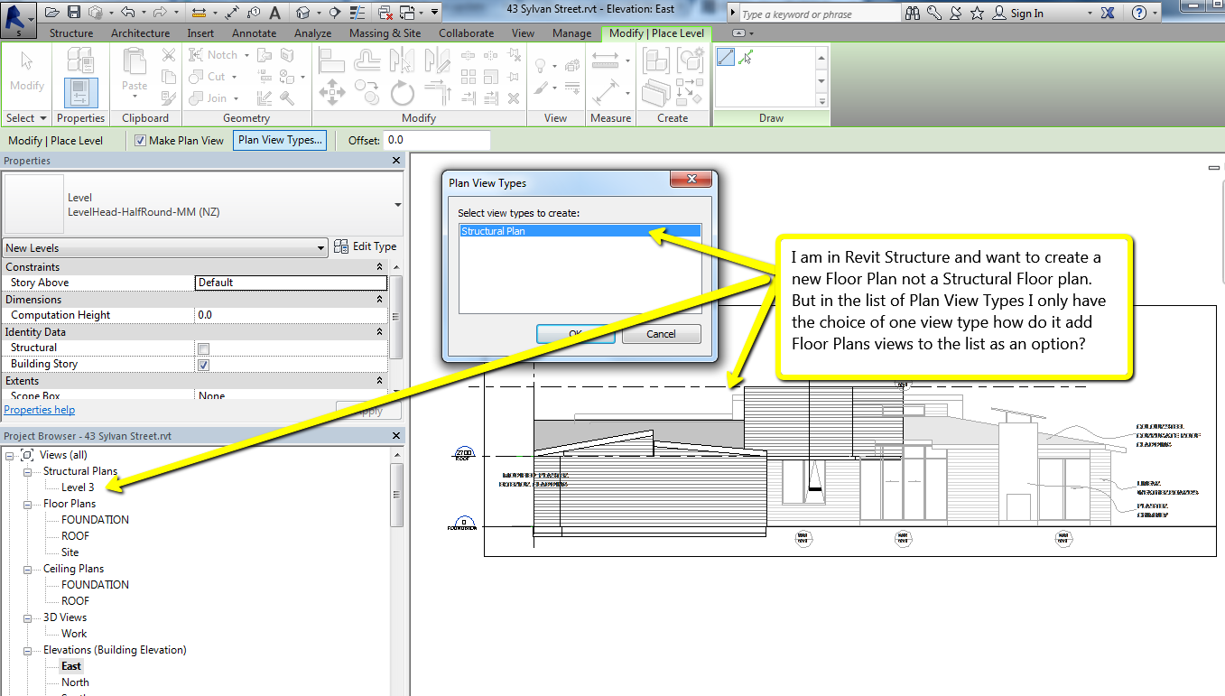Open the Level type selector dropdown arrow

point(398,205)
